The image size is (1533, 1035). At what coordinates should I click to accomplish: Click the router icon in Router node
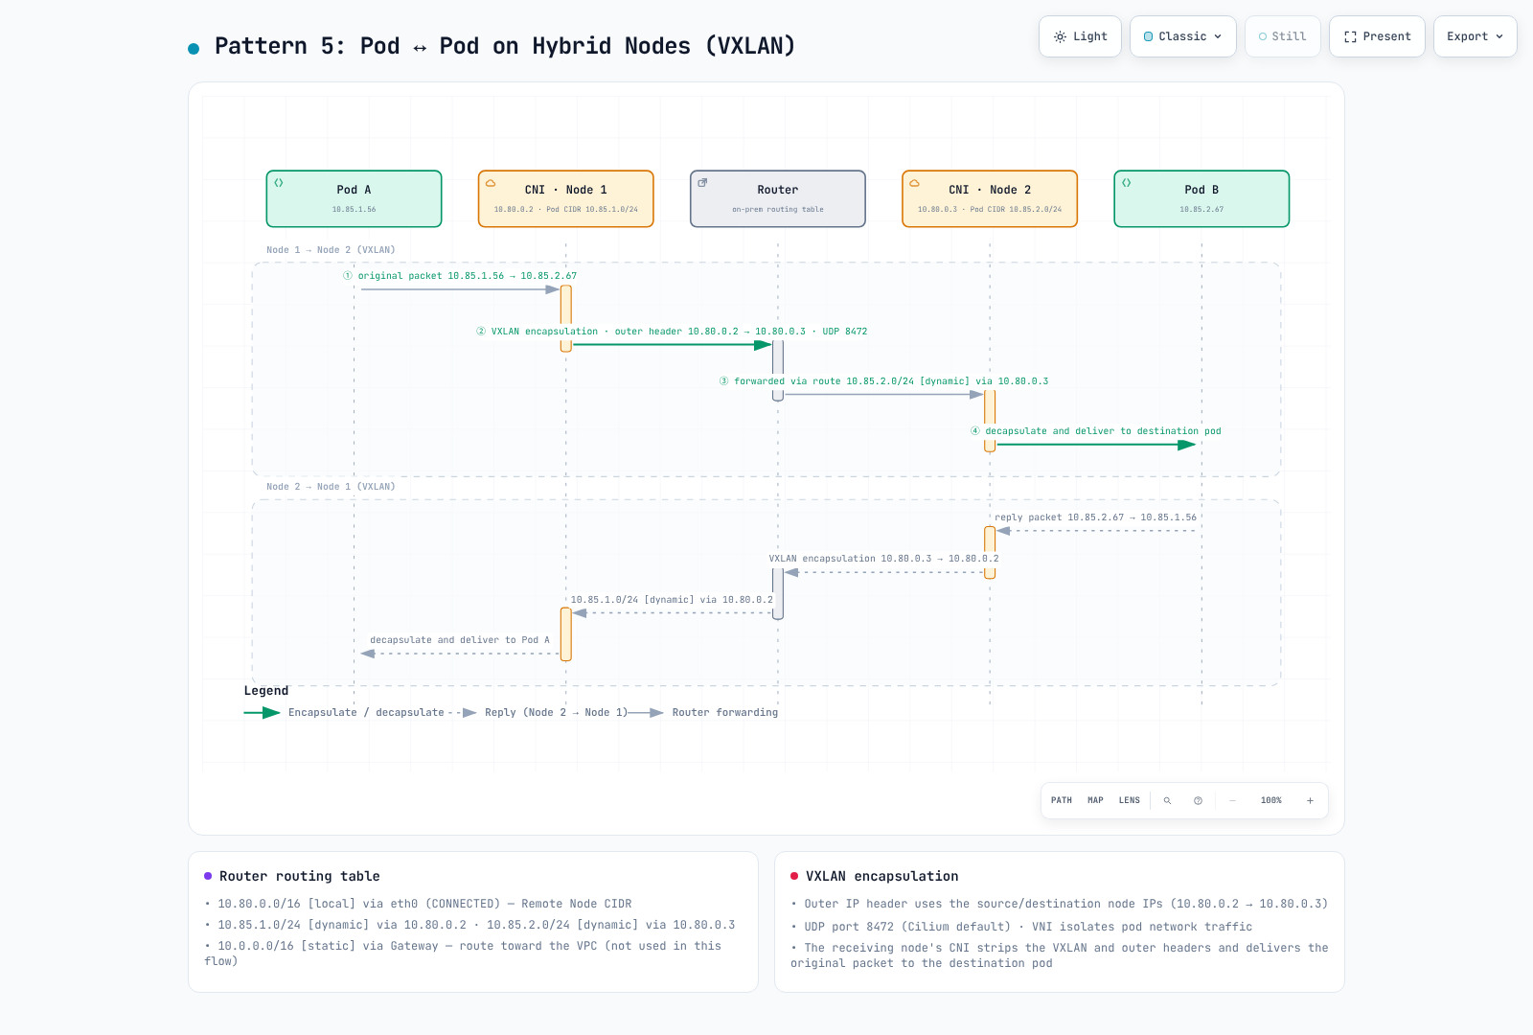point(702,182)
